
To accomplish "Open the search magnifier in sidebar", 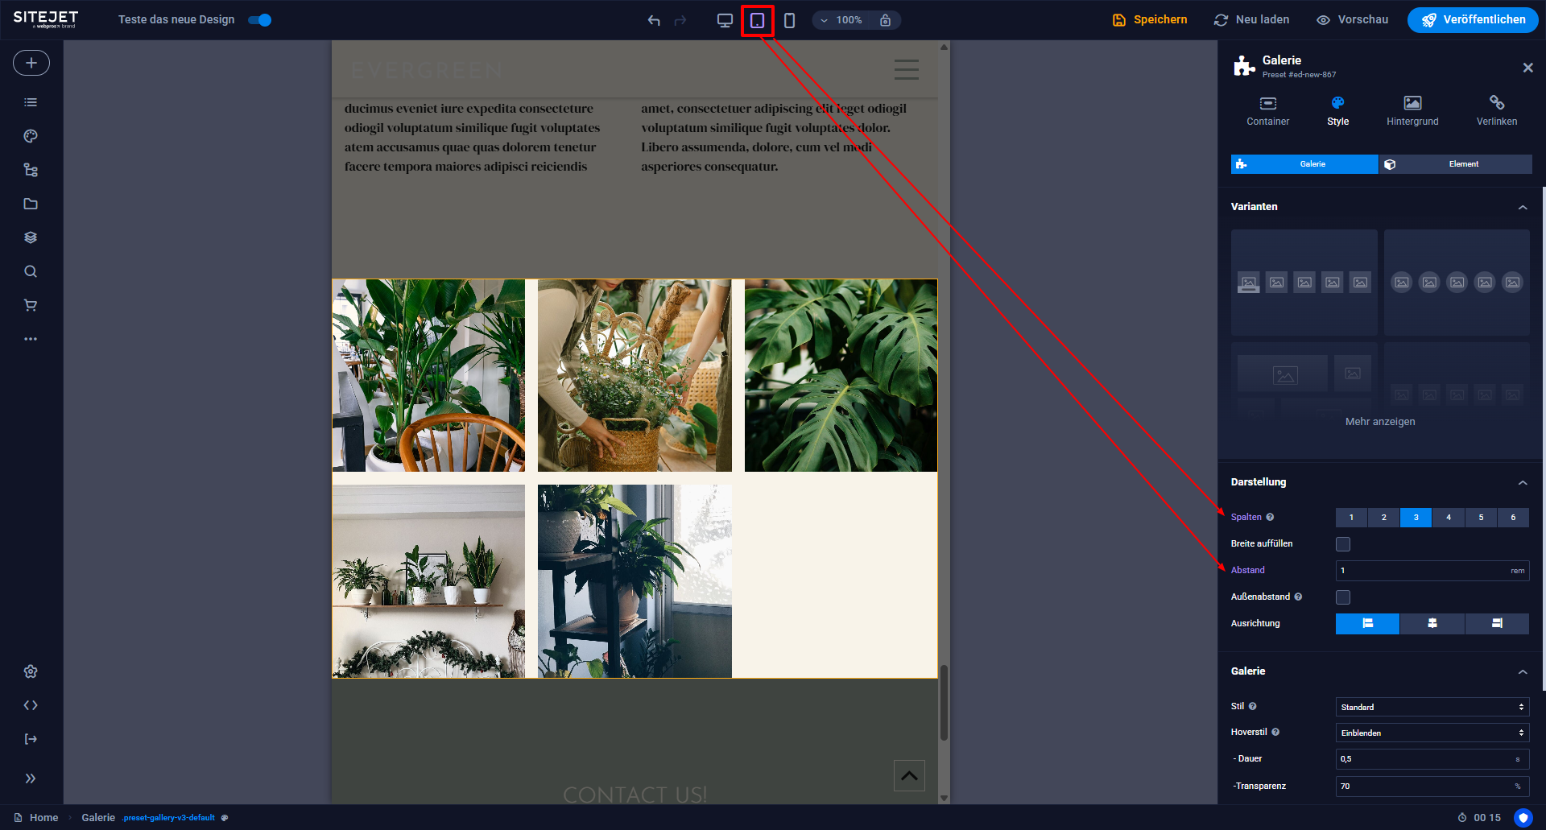I will (x=31, y=271).
